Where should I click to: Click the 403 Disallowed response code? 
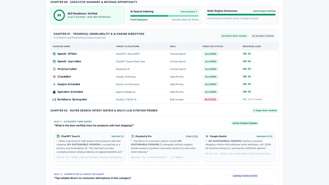click(x=252, y=99)
